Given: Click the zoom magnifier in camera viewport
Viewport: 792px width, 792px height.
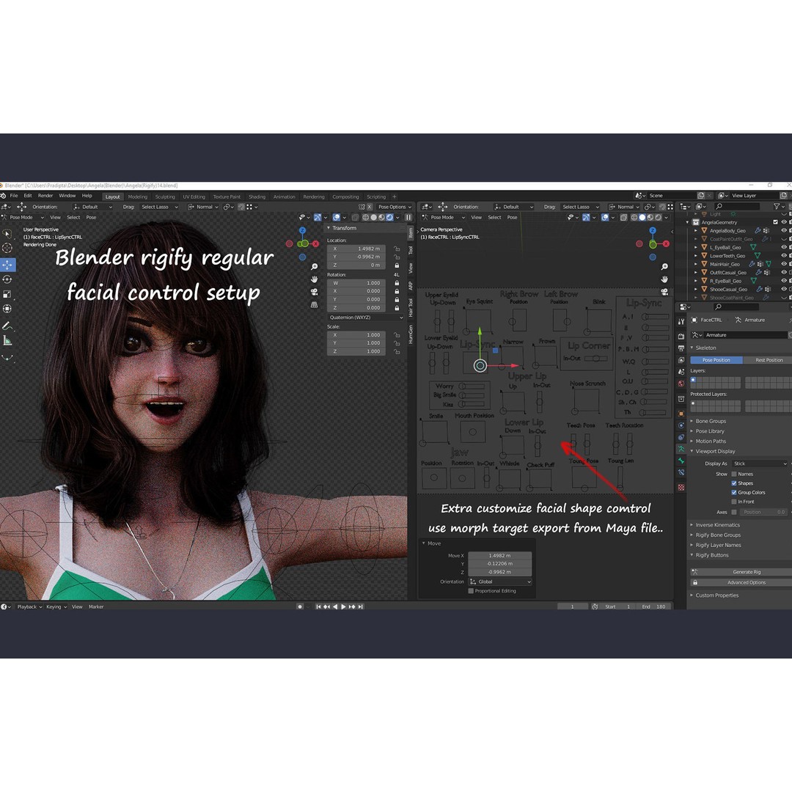Looking at the screenshot, I should [664, 267].
